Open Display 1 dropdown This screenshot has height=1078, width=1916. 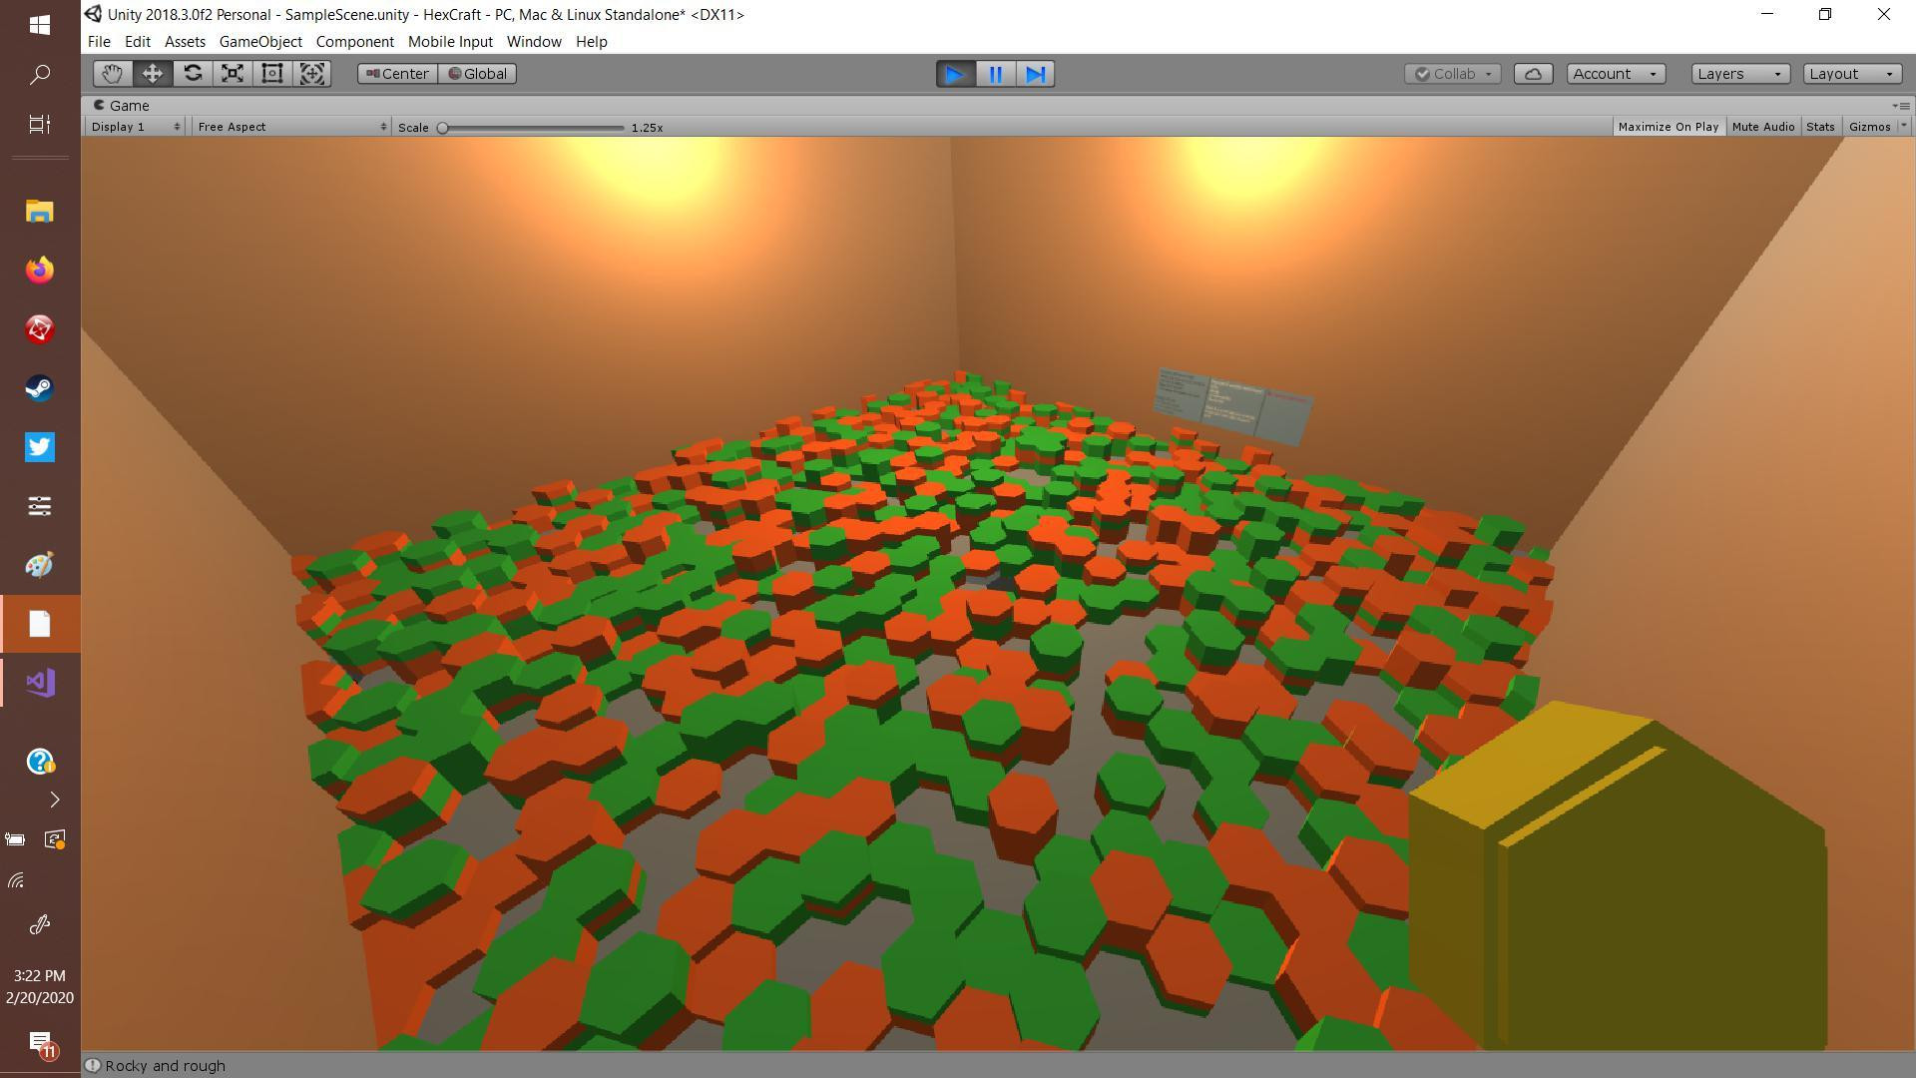click(136, 127)
